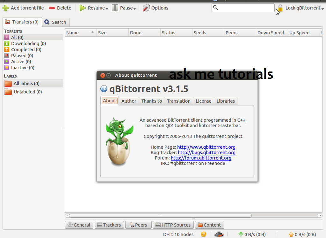Click the magnifier icon in the search field
Image resolution: width=326 pixels, height=238 pixels.
[216, 8]
